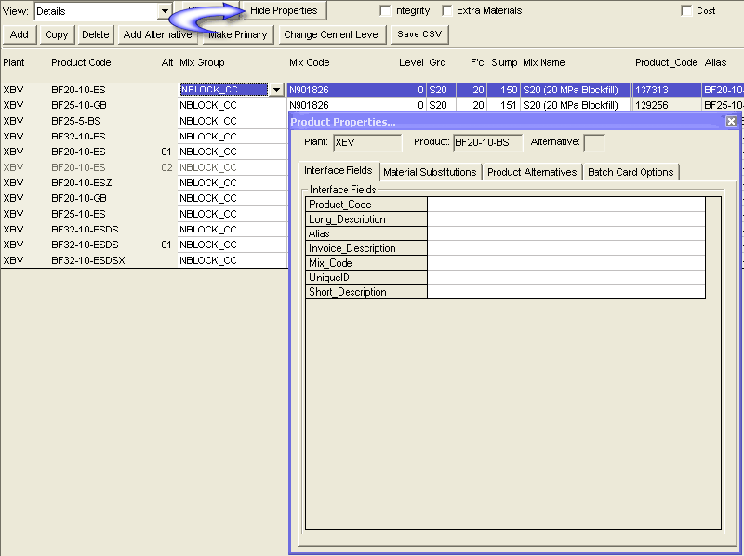
Task: Add an alternative for the selected mix
Action: coord(156,34)
